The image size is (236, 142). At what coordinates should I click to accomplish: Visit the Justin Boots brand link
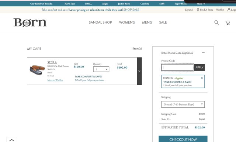tap(124, 4)
